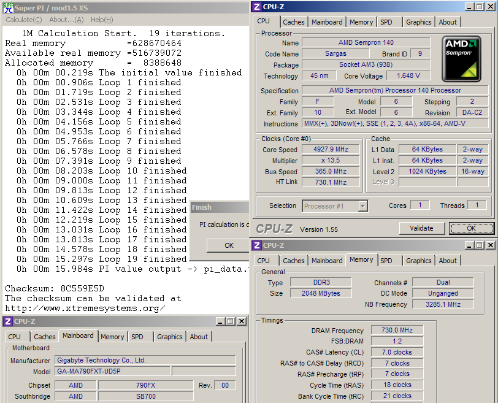The width and height of the screenshot is (498, 403).
Task: Click the xtremesystems.org URL in Super PI
Action: coord(85,309)
